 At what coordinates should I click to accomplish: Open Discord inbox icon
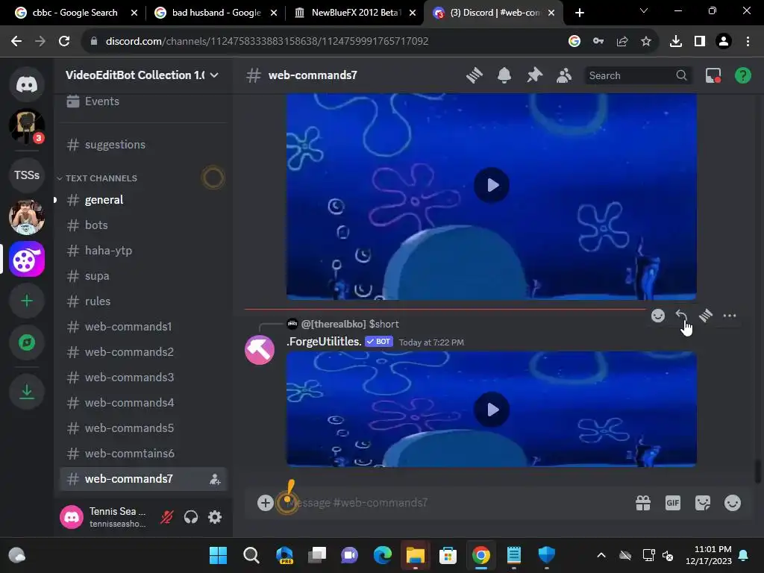tap(713, 75)
